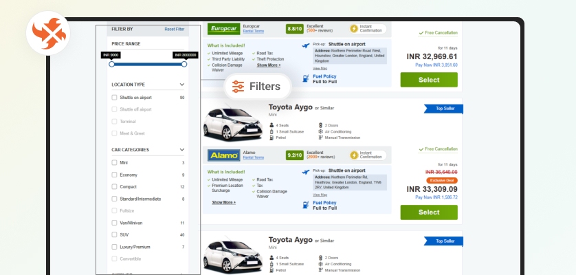Screen dimensions: 576x275
Task: Open Europcar Rental Terms link
Action: [x=254, y=31]
